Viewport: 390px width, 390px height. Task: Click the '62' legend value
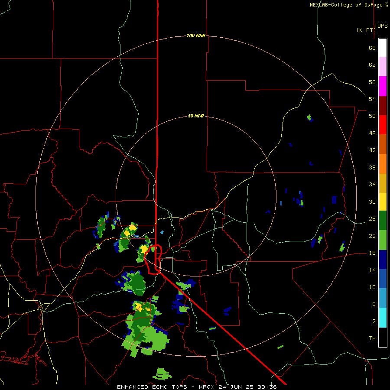coord(372,65)
